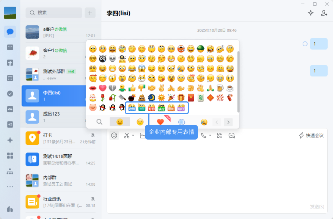Click the 快速会议 quick meeting button
Viewport: 333px width, 219px height.
(311, 135)
